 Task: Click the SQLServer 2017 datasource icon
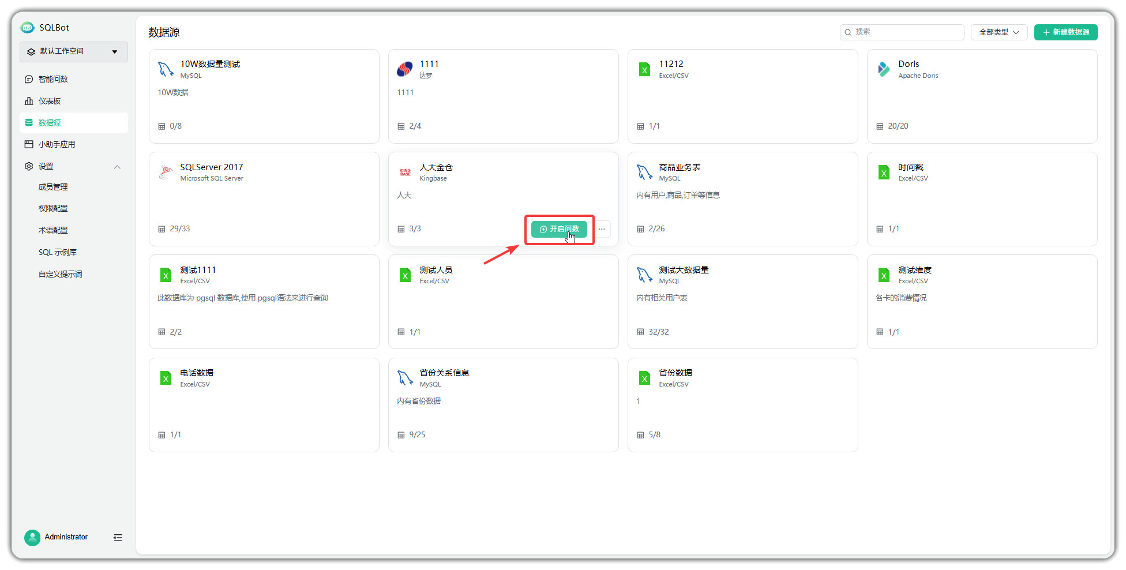(166, 172)
